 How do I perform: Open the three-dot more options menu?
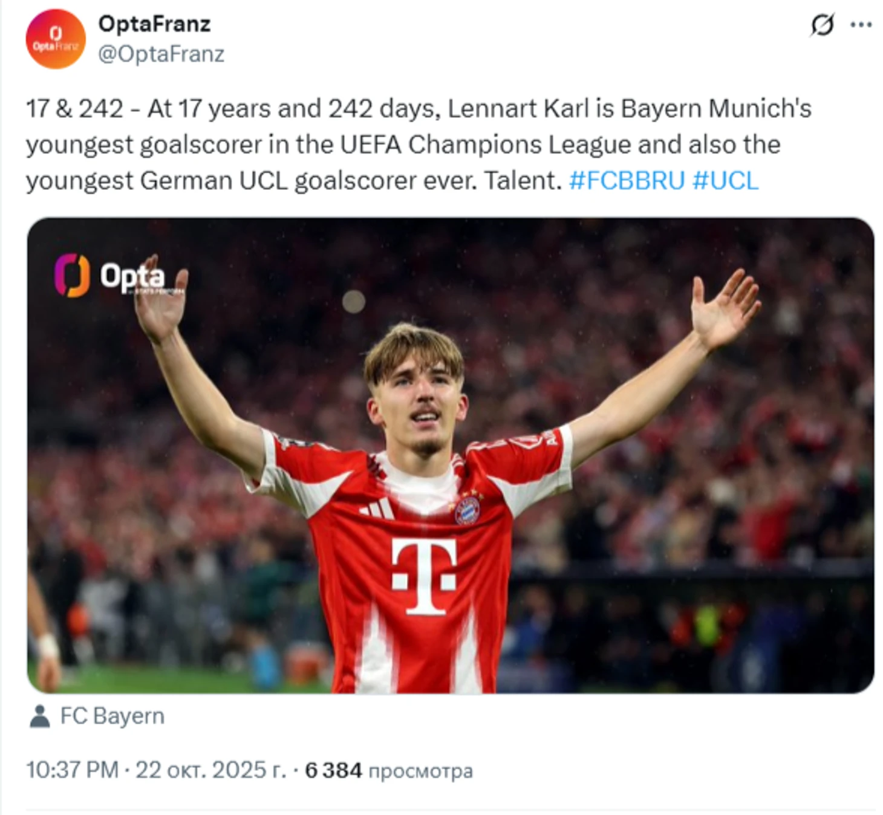tap(861, 25)
